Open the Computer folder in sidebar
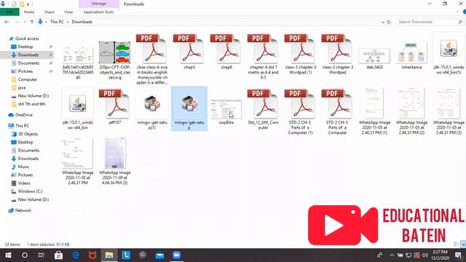The height and width of the screenshot is (262, 466). tap(28, 79)
